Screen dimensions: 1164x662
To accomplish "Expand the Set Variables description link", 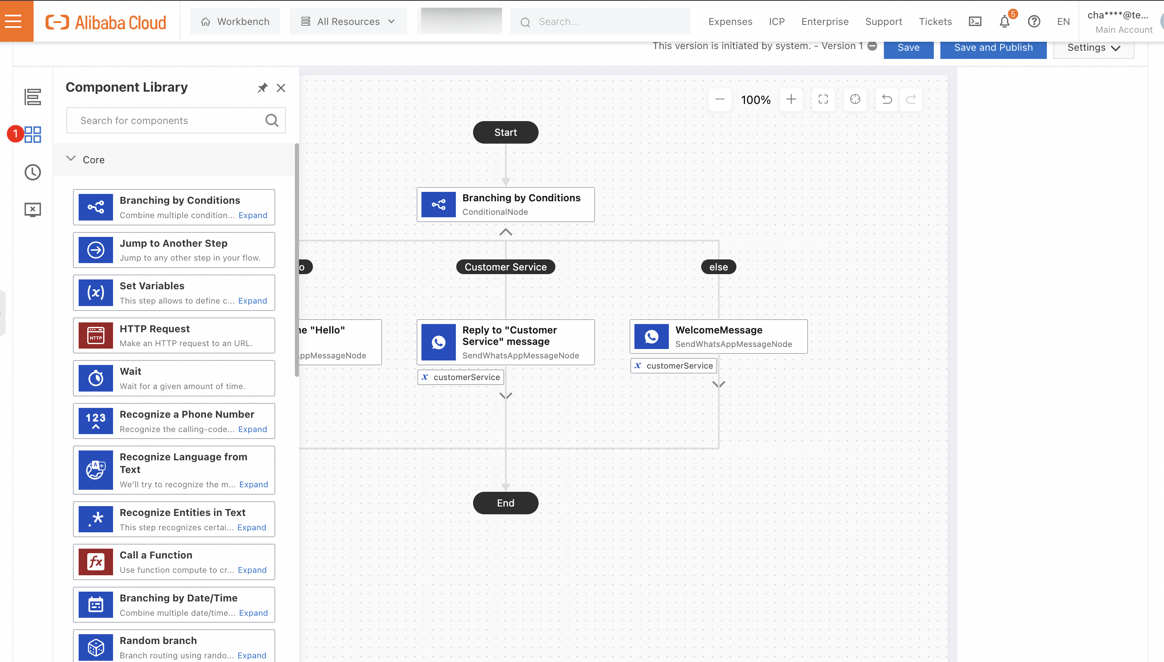I will [x=252, y=301].
